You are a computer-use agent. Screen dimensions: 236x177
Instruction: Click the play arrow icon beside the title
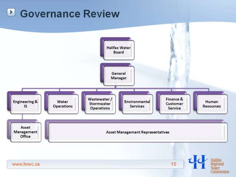click(11, 12)
